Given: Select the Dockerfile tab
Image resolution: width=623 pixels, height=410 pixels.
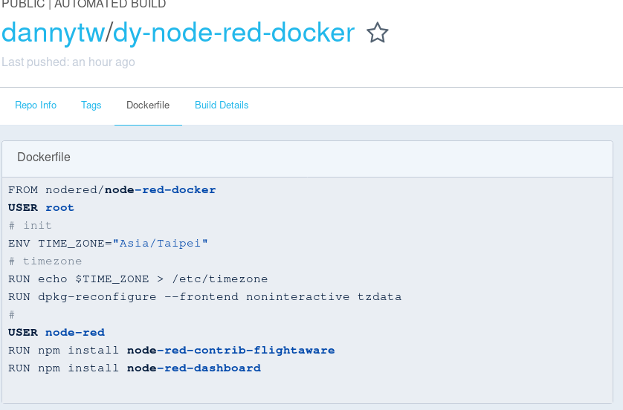Looking at the screenshot, I should point(148,105).
